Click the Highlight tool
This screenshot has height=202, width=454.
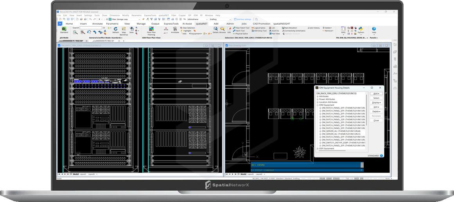186,31
